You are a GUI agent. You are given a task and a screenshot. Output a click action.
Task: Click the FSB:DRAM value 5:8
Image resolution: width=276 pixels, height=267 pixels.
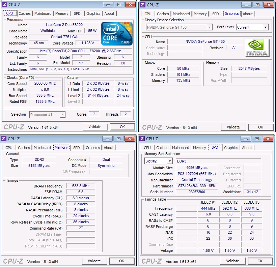pyautogui.click(x=81, y=192)
